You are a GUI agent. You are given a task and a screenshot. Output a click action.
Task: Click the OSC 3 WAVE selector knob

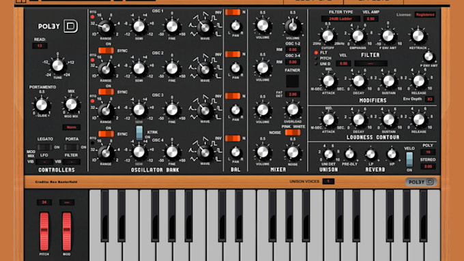coord(205,110)
